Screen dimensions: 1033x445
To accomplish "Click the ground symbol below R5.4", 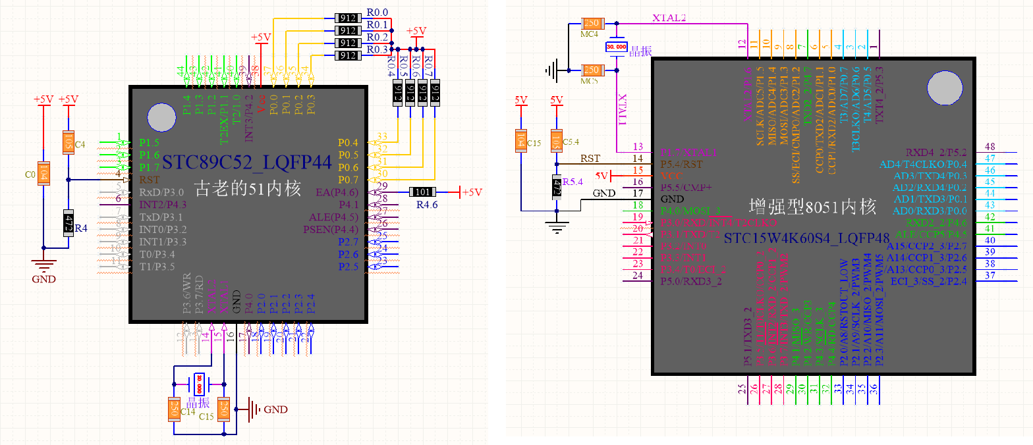I will pos(558,228).
